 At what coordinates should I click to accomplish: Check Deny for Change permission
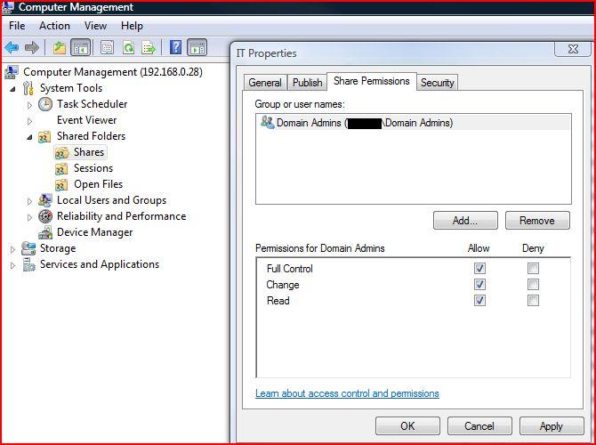pos(533,285)
